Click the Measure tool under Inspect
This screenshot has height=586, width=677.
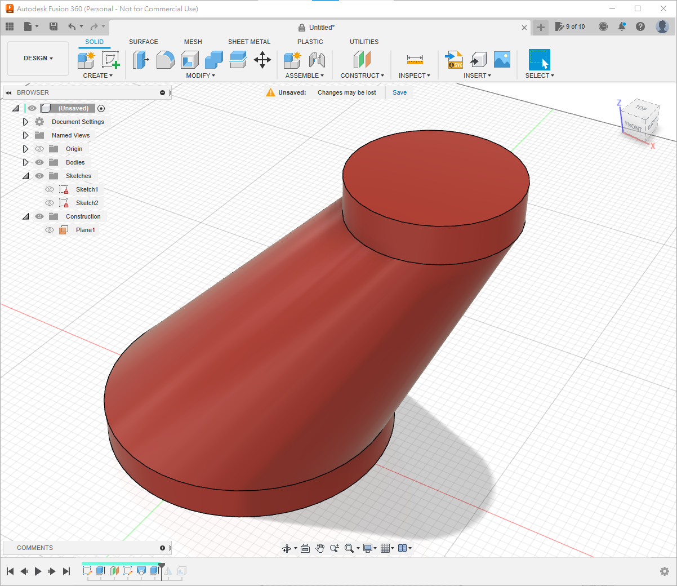415,60
